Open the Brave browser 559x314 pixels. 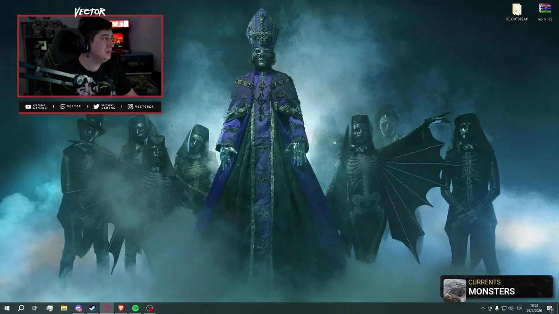121,308
